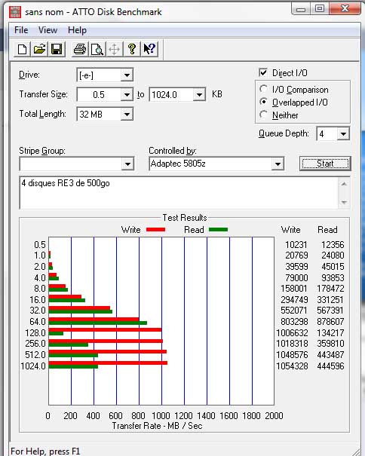Click the description text field with '4 disques RE3'

[x=179, y=192]
